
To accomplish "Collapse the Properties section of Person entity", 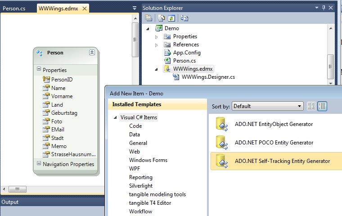I will [39, 70].
